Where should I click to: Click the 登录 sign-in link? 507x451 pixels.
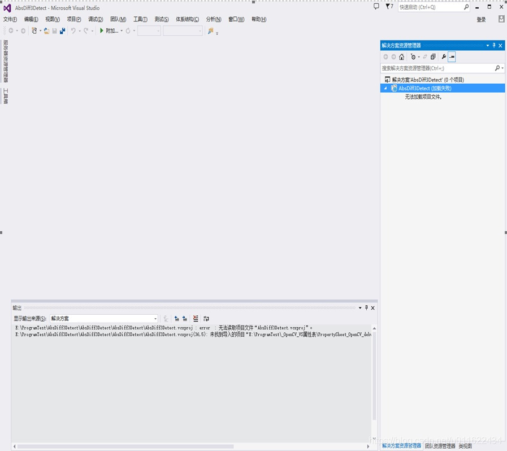tap(481, 19)
